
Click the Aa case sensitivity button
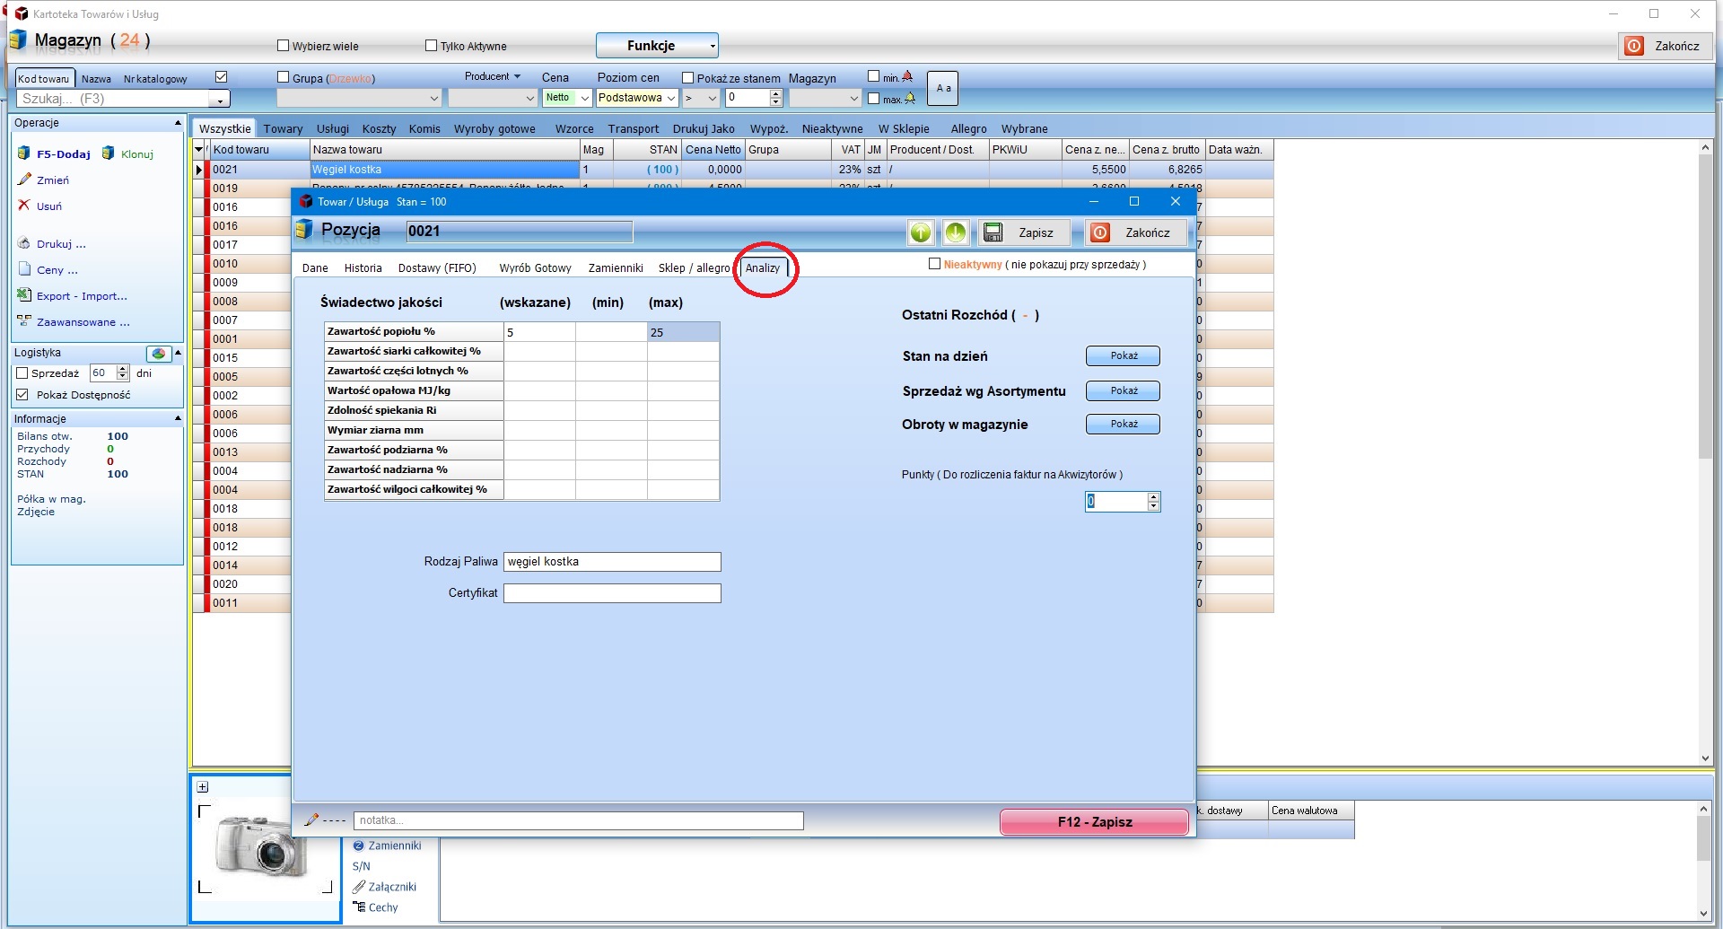coord(942,88)
